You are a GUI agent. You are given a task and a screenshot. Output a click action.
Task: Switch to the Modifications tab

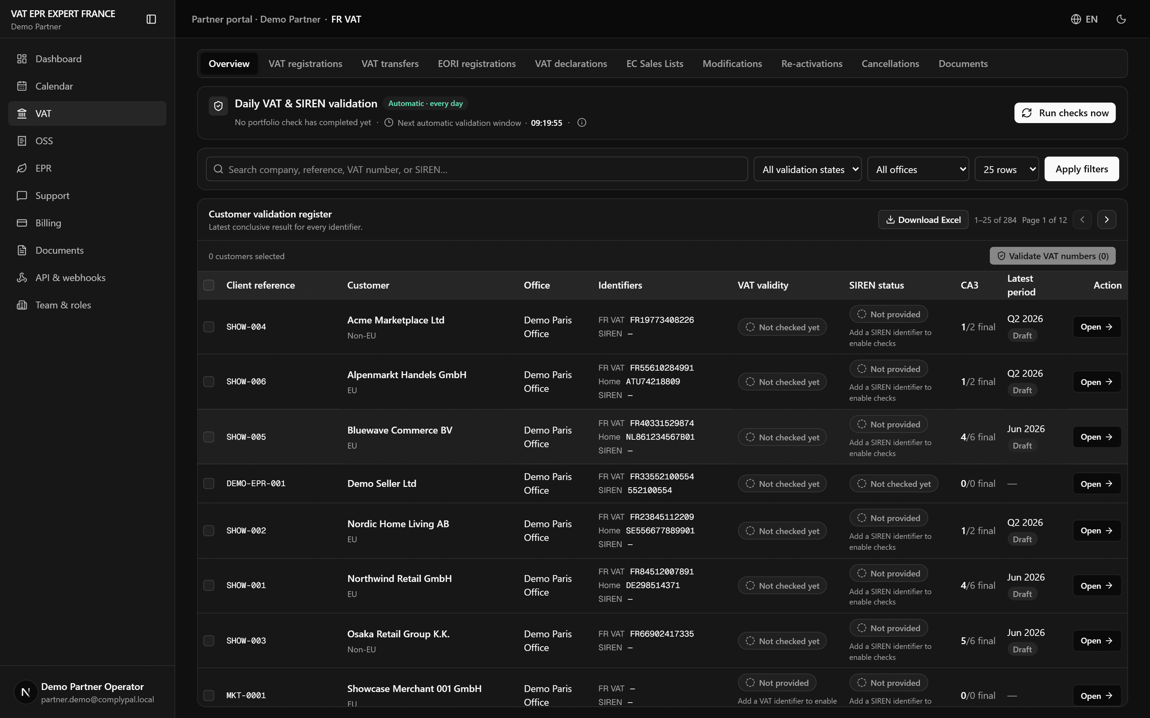click(732, 64)
